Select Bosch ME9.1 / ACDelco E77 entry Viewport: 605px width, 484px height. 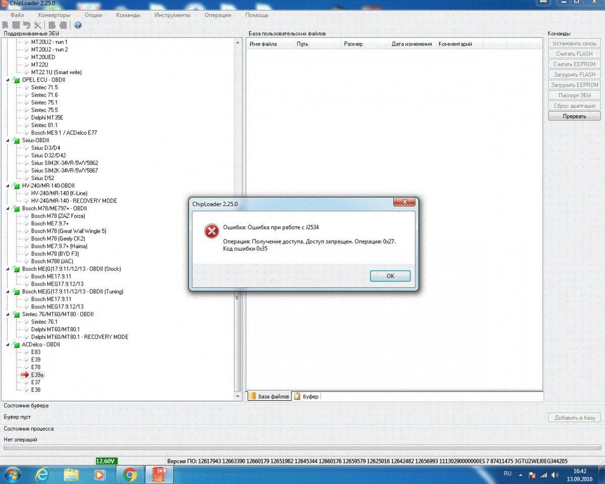point(64,133)
